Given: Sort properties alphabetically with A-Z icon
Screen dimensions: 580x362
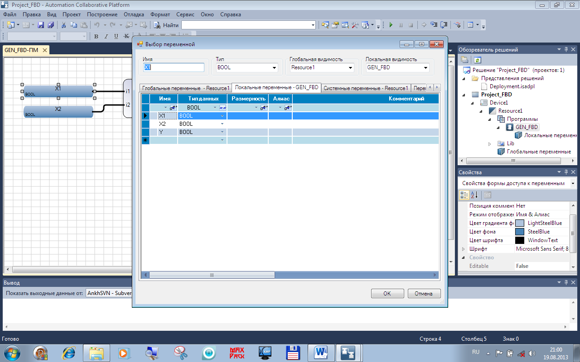Looking at the screenshot, I should coord(474,195).
